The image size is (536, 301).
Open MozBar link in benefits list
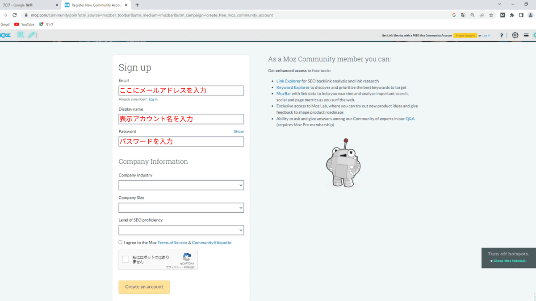[x=284, y=94]
